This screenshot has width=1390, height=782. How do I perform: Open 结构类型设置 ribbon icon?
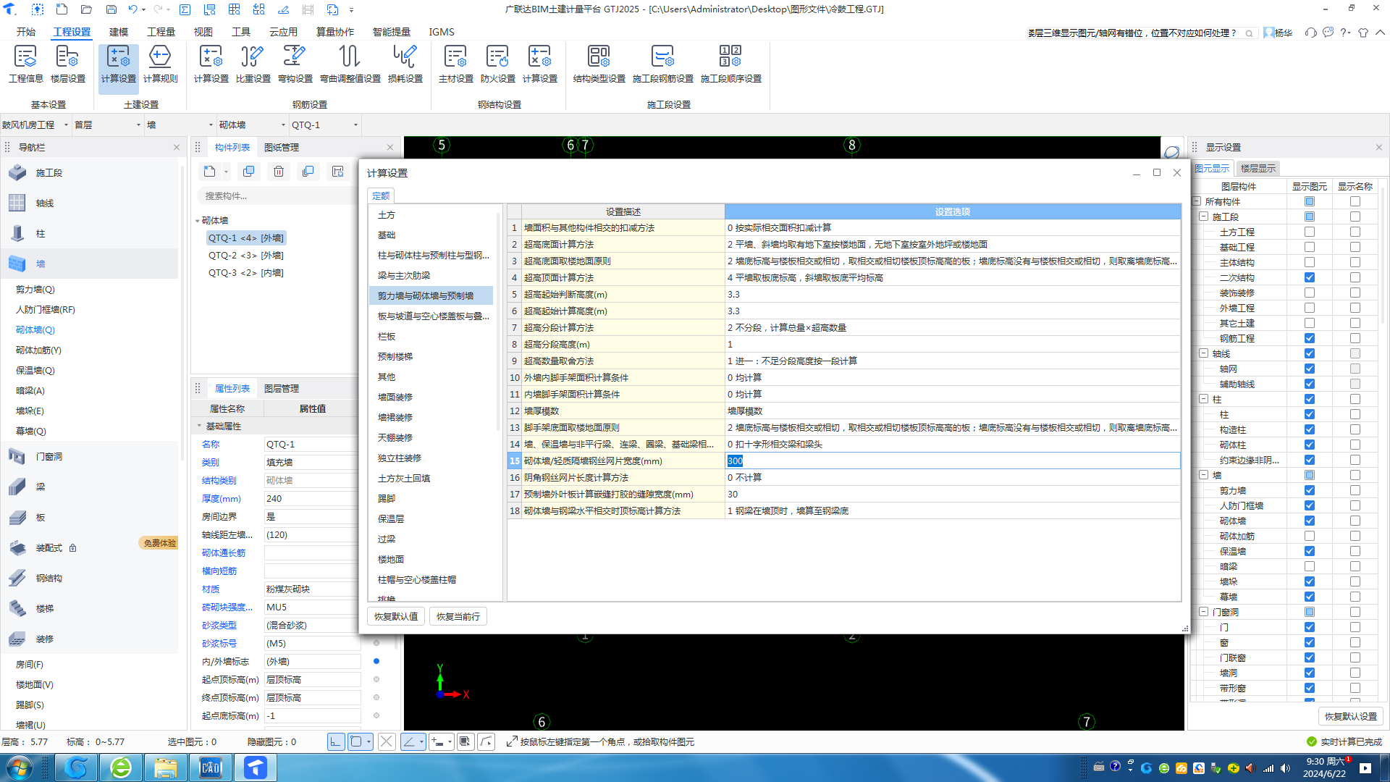click(x=599, y=64)
